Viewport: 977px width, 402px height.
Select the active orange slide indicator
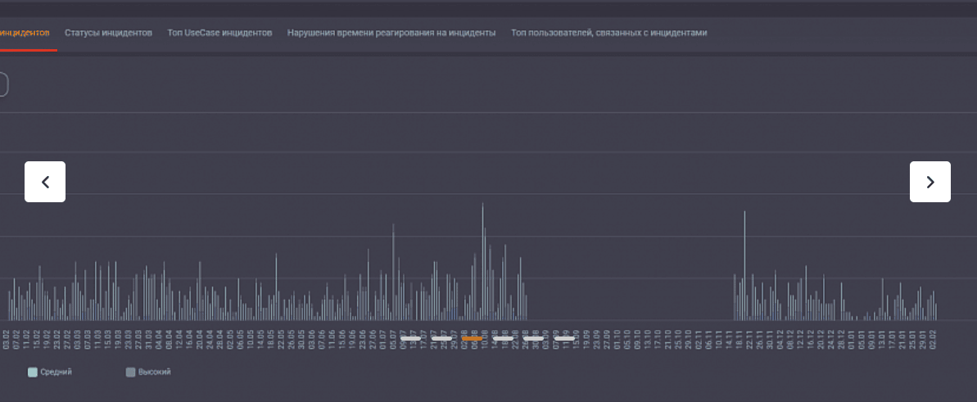pyautogui.click(x=473, y=338)
